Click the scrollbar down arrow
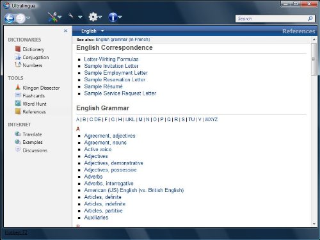This screenshot has width=320, height=240. (x=314, y=224)
